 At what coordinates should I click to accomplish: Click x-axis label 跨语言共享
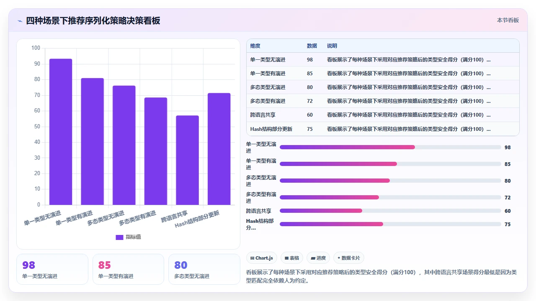[175, 216]
